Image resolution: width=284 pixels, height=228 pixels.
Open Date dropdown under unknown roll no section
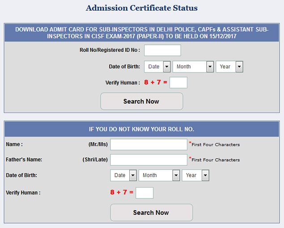point(123,175)
